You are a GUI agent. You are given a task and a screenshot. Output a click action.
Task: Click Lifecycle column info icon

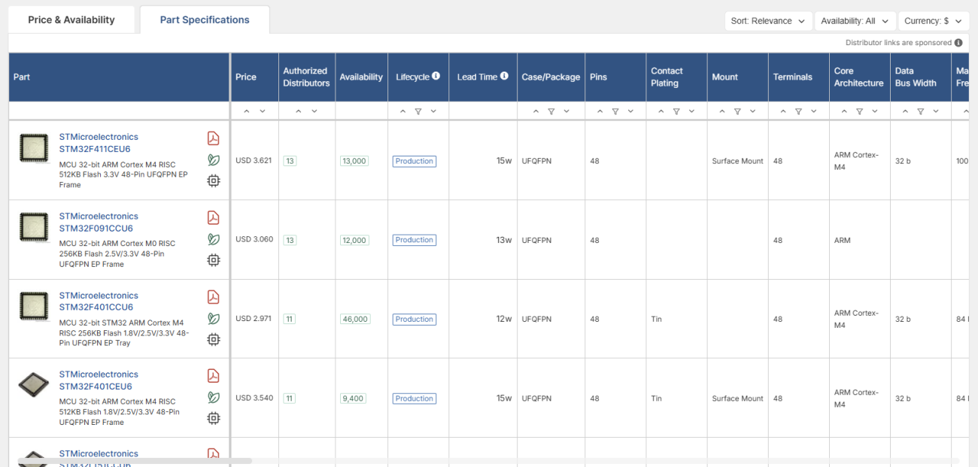point(436,77)
